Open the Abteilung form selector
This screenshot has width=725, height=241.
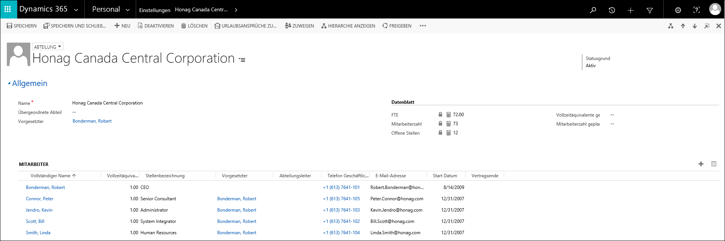(48, 47)
